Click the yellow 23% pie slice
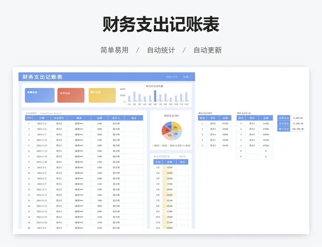This screenshot has height=247, width=322. click(176, 126)
